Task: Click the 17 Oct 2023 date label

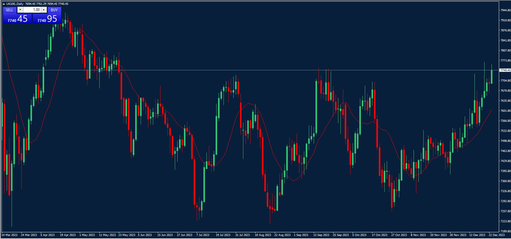Action: tap(380, 235)
